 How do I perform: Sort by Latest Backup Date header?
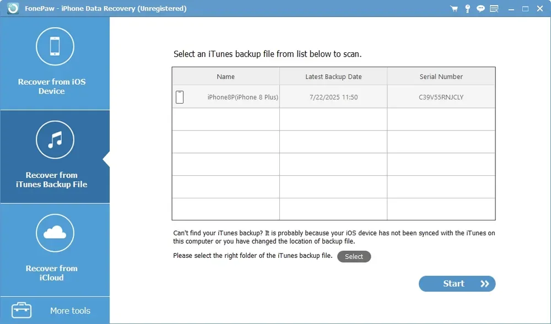point(333,77)
